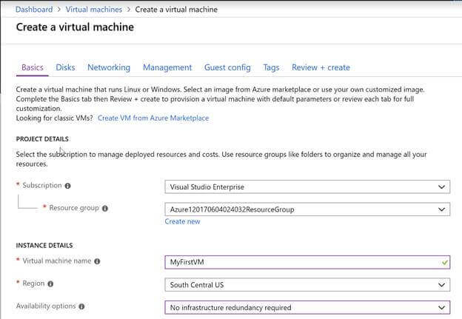Viewport: 462px width, 319px height.
Task: Open the Subscription dropdown
Action: [x=307, y=187]
